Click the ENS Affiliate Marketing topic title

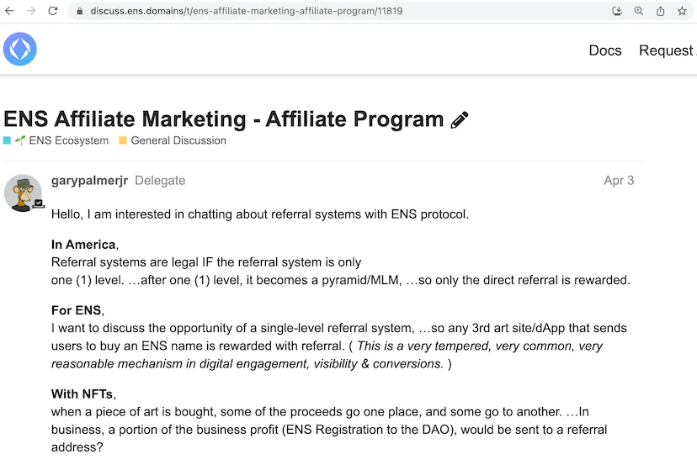click(224, 119)
